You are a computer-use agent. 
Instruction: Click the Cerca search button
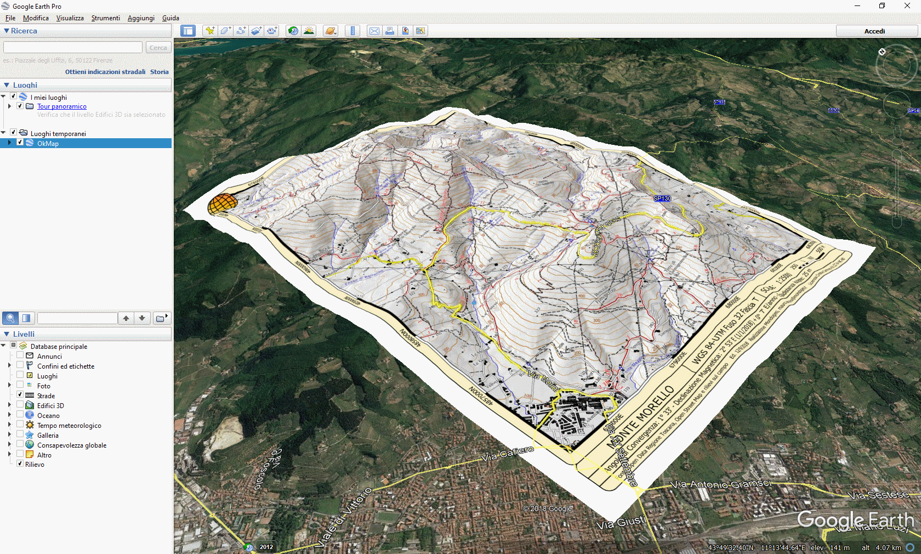click(x=158, y=48)
